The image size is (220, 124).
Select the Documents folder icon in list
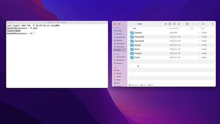[x=132, y=37]
